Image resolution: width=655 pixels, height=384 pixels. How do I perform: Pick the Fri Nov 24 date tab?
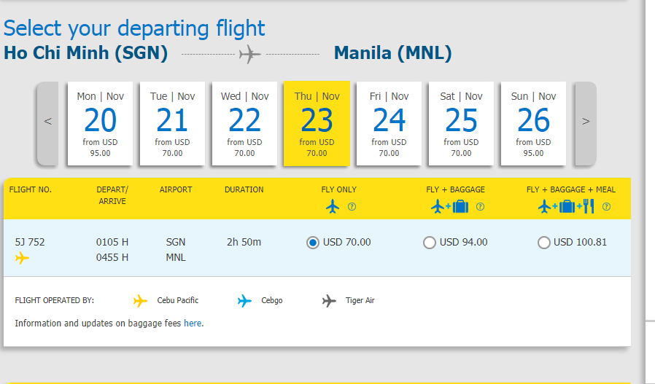point(389,122)
